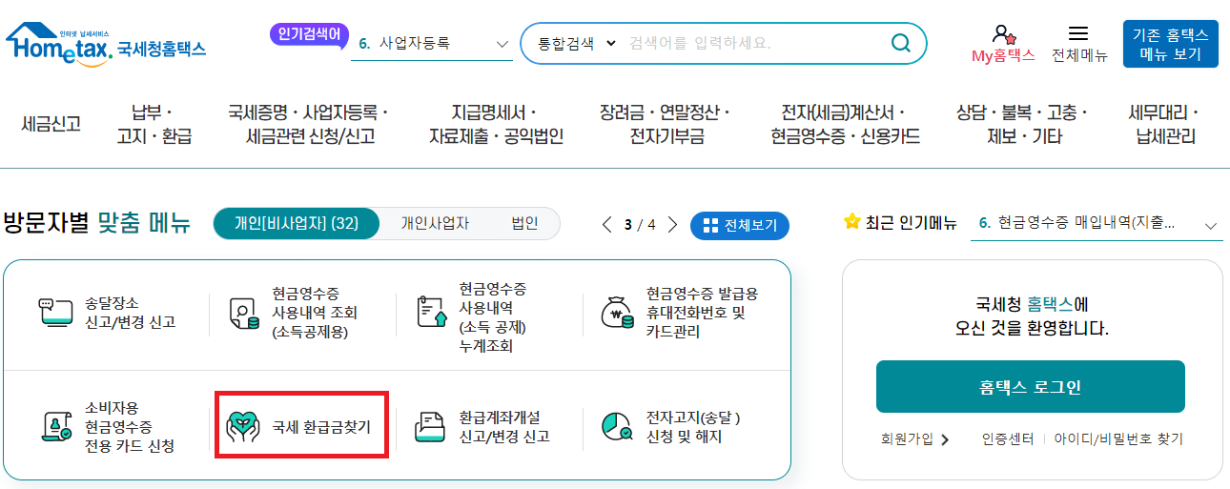
Task: Go to previous page of 맞춤 메뉴
Action: coord(607,225)
